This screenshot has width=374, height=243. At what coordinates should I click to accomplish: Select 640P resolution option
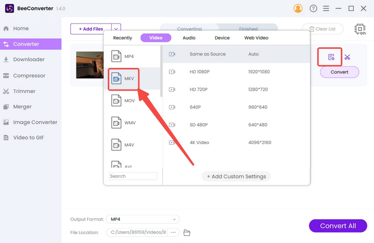[x=236, y=107]
